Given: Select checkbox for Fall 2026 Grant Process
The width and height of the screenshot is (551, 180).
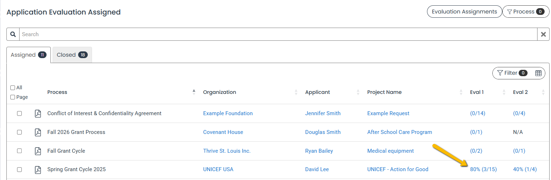Looking at the screenshot, I should pyautogui.click(x=20, y=132).
